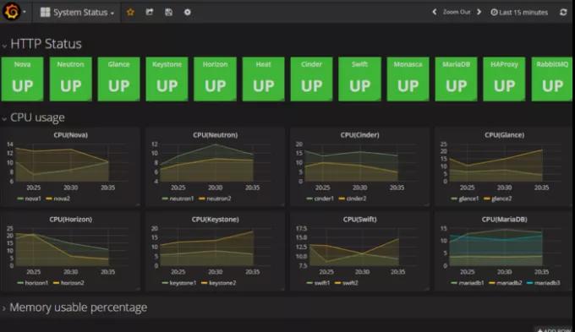This screenshot has height=332, width=575.
Task: Save the dashboard with disk icon
Action: tap(168, 12)
